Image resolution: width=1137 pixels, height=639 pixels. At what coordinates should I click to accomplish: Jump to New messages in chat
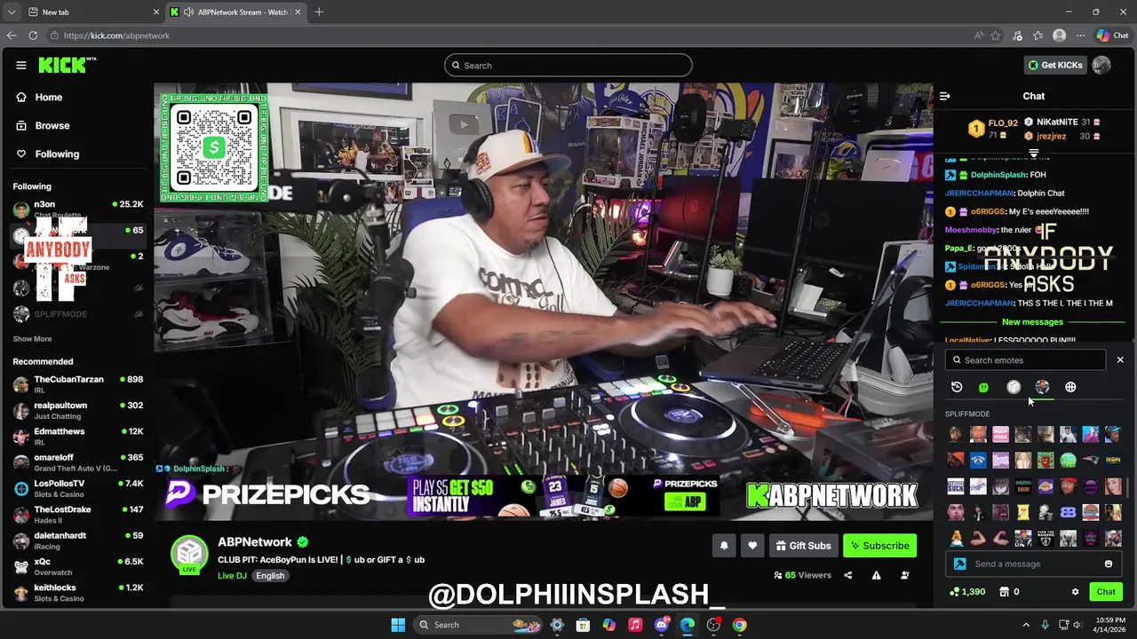click(x=1032, y=322)
